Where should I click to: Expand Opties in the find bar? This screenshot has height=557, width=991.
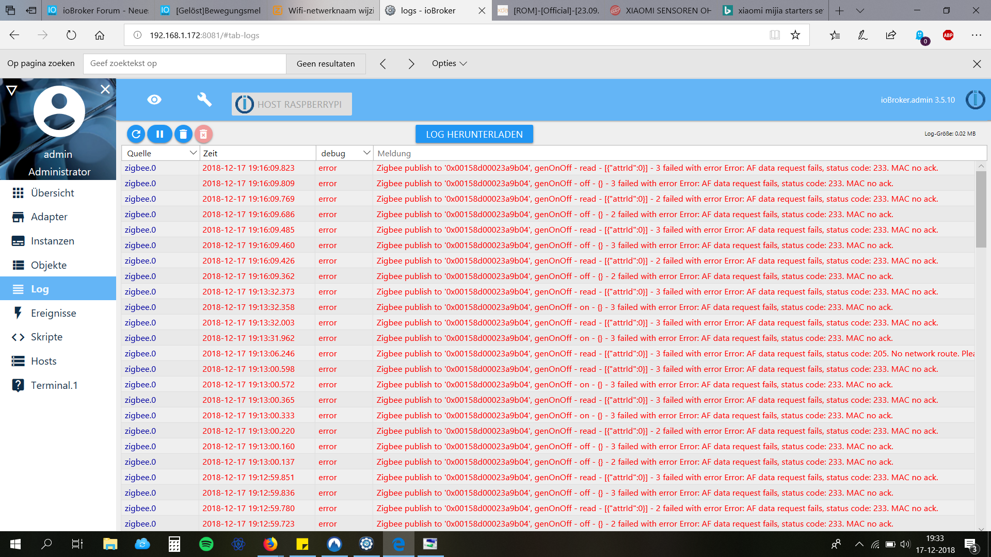(x=449, y=63)
